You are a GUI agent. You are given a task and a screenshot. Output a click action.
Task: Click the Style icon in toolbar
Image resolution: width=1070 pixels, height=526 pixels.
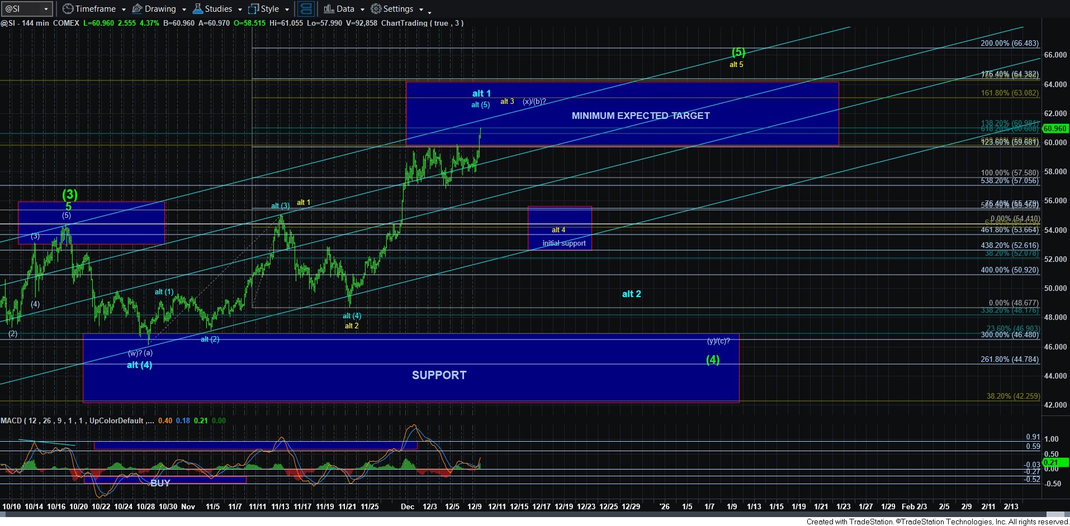point(254,9)
